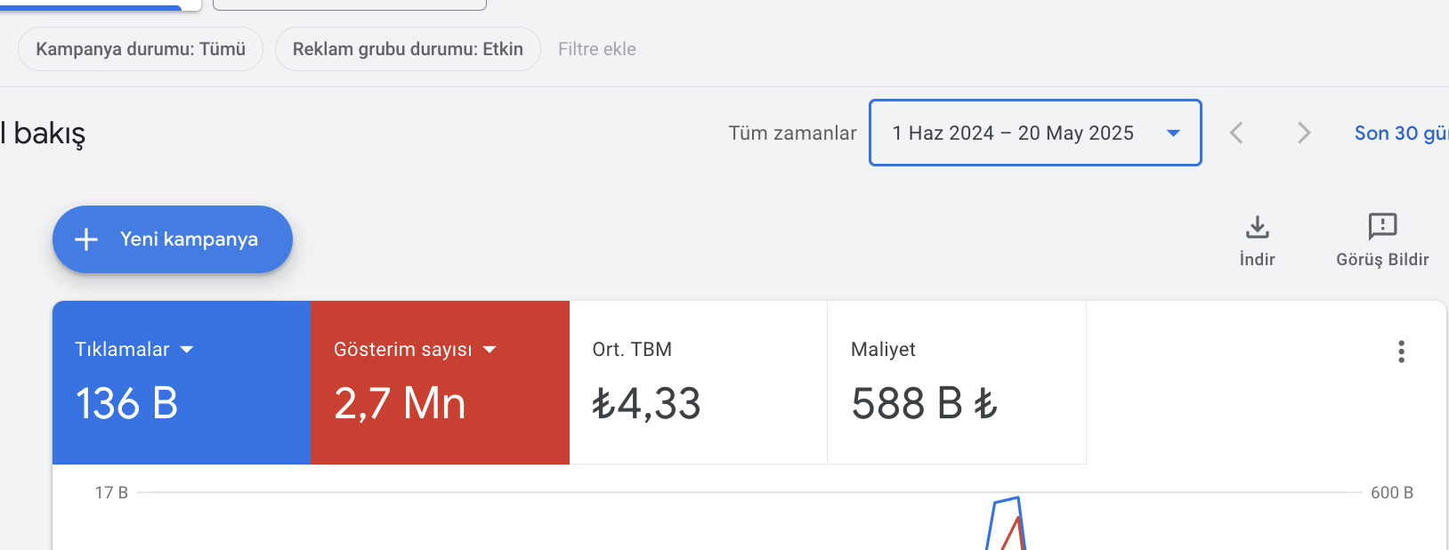Open the date range picker dropdown
Viewport: 1449px width, 550px height.
[1035, 133]
